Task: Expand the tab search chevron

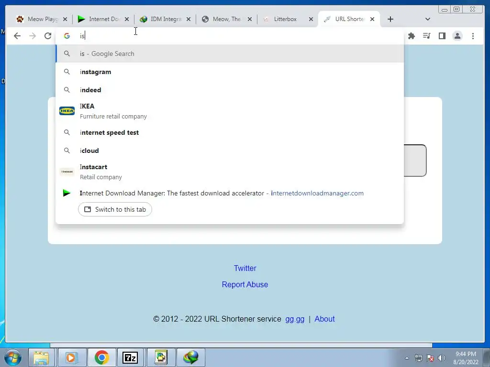Action: point(428,19)
